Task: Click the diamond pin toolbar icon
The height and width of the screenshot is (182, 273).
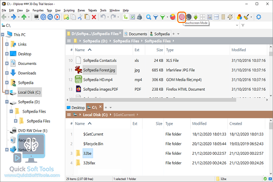Action: pos(230,17)
